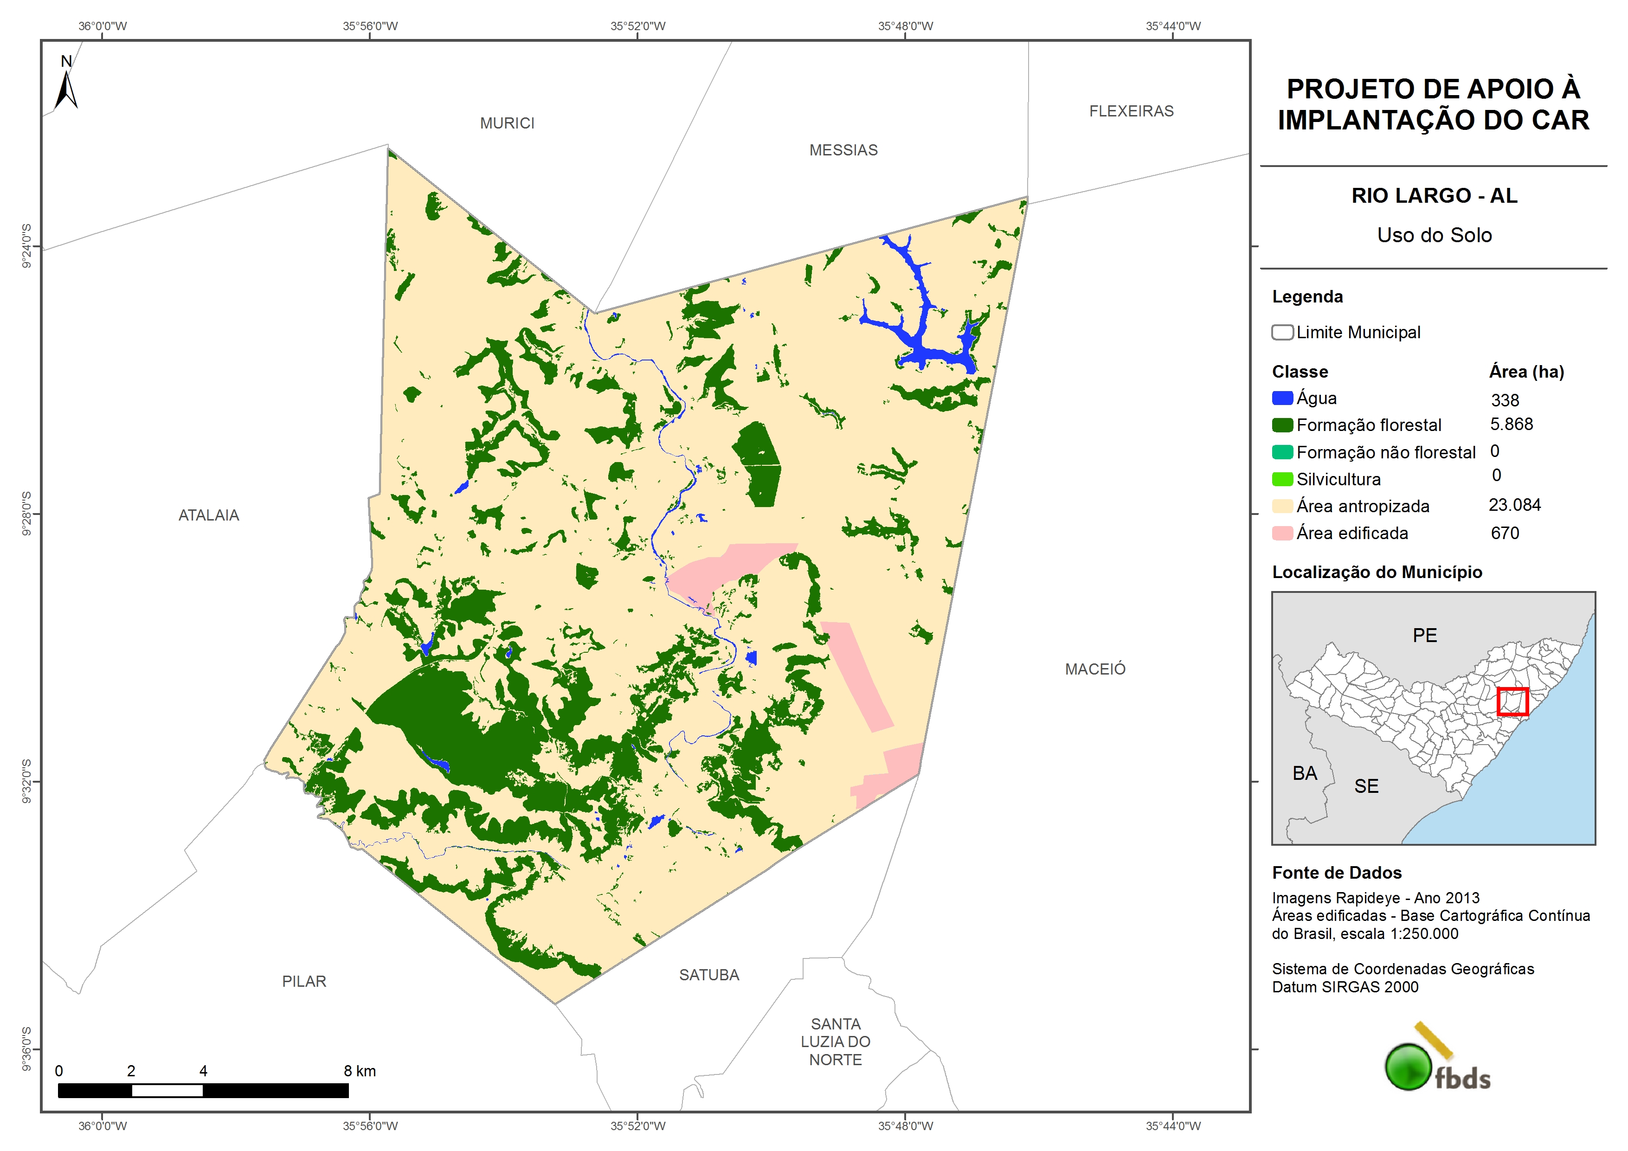Image resolution: width=1628 pixels, height=1151 pixels.
Task: Click the Fonte de Dados heading
Action: point(1337,873)
